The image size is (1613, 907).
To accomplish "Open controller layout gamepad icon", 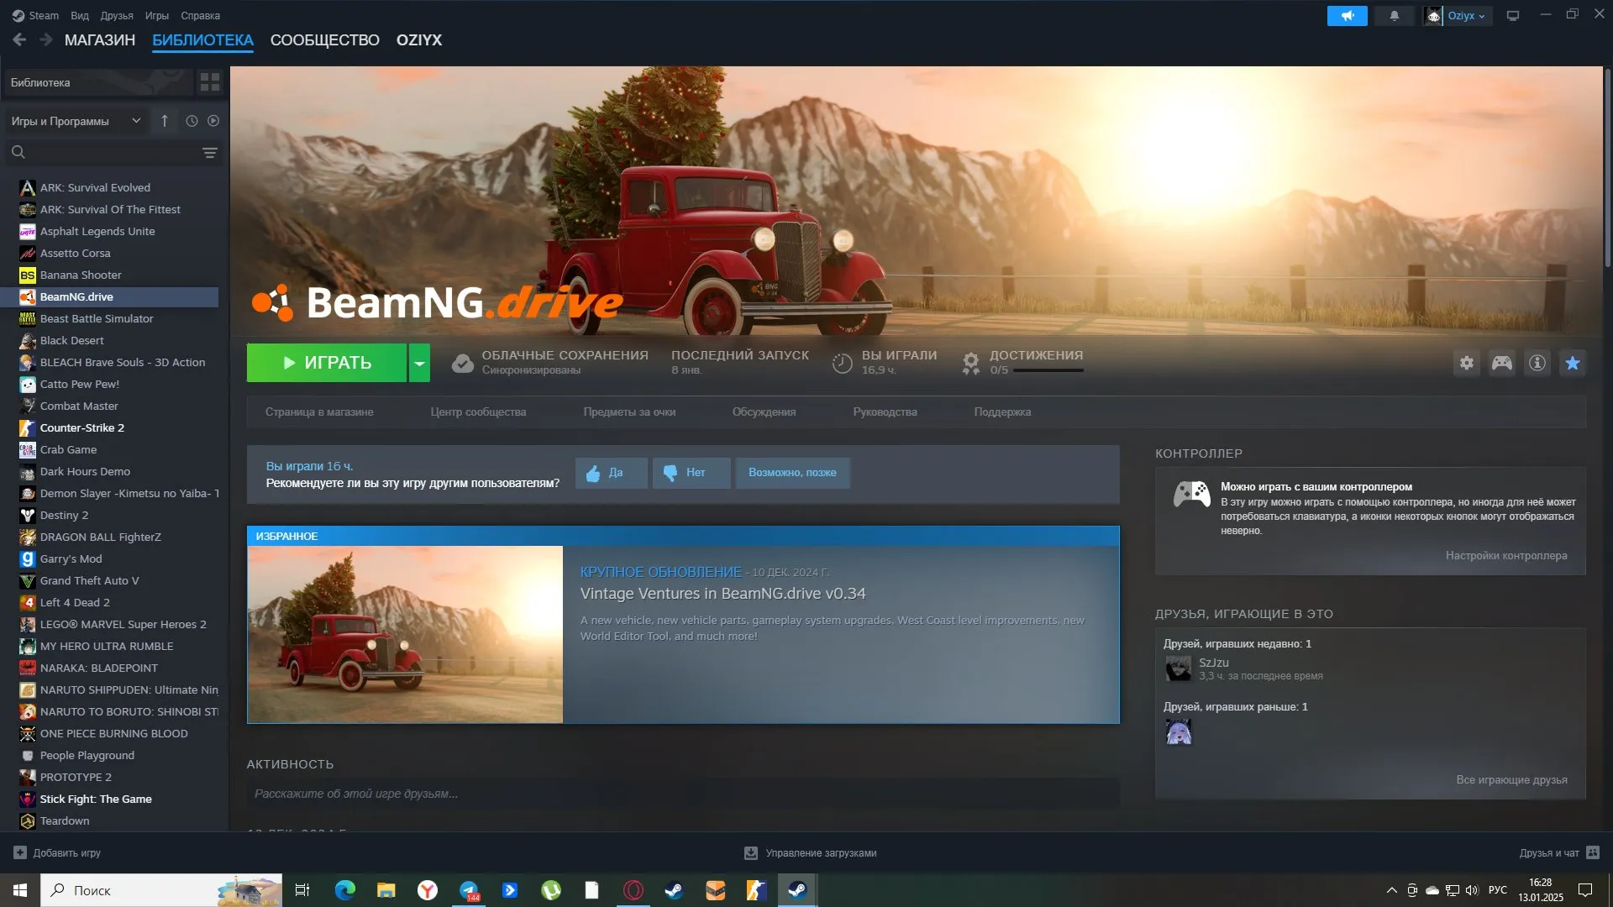I will (1501, 363).
